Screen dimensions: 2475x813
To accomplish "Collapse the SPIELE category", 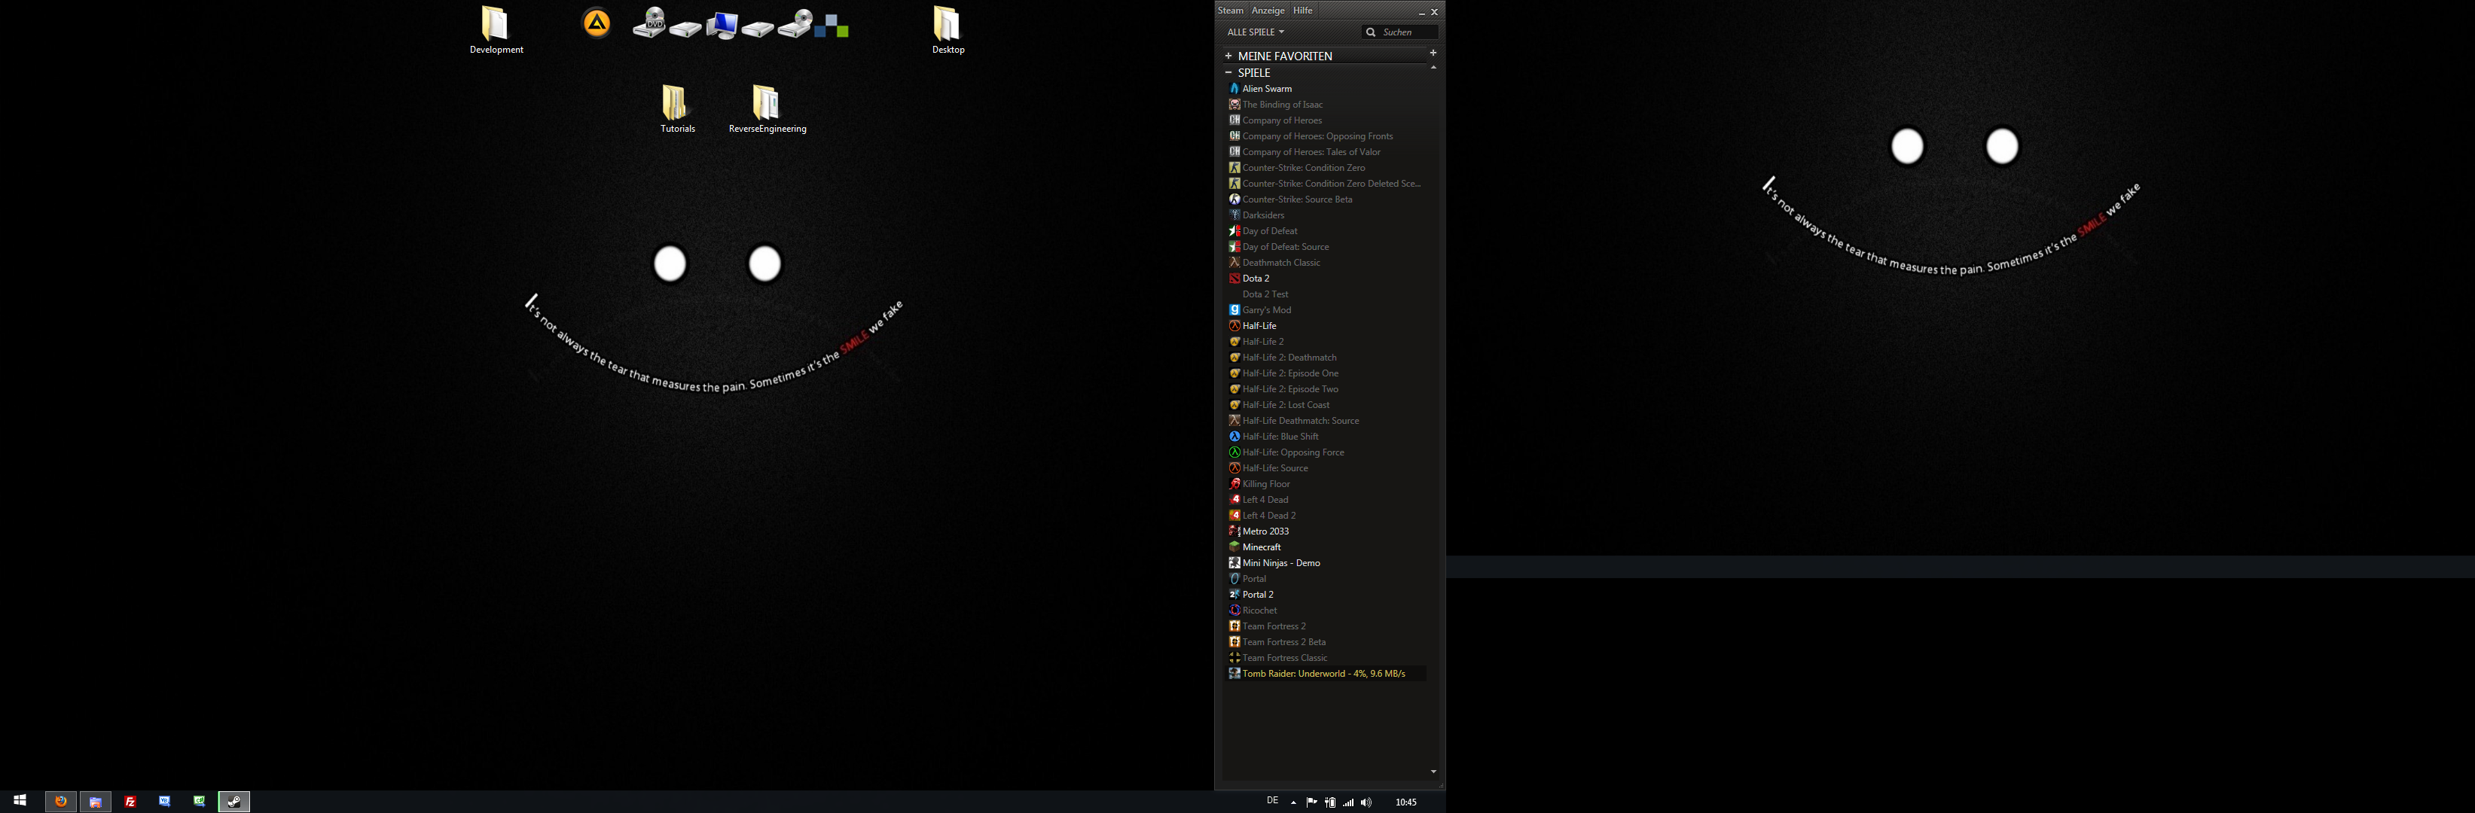I will pyautogui.click(x=1228, y=72).
